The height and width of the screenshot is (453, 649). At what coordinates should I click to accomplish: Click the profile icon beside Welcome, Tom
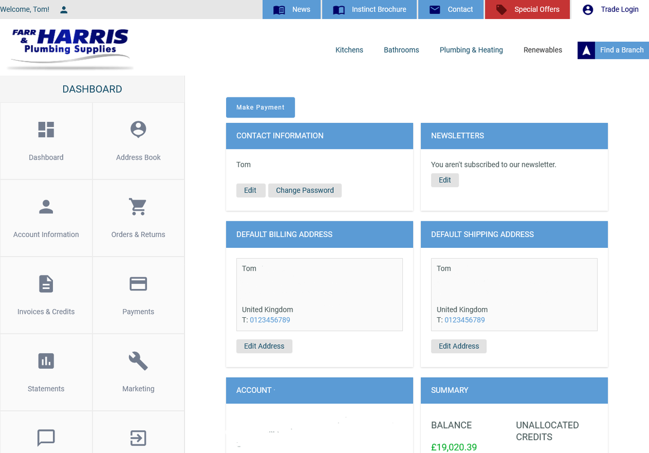click(x=63, y=9)
